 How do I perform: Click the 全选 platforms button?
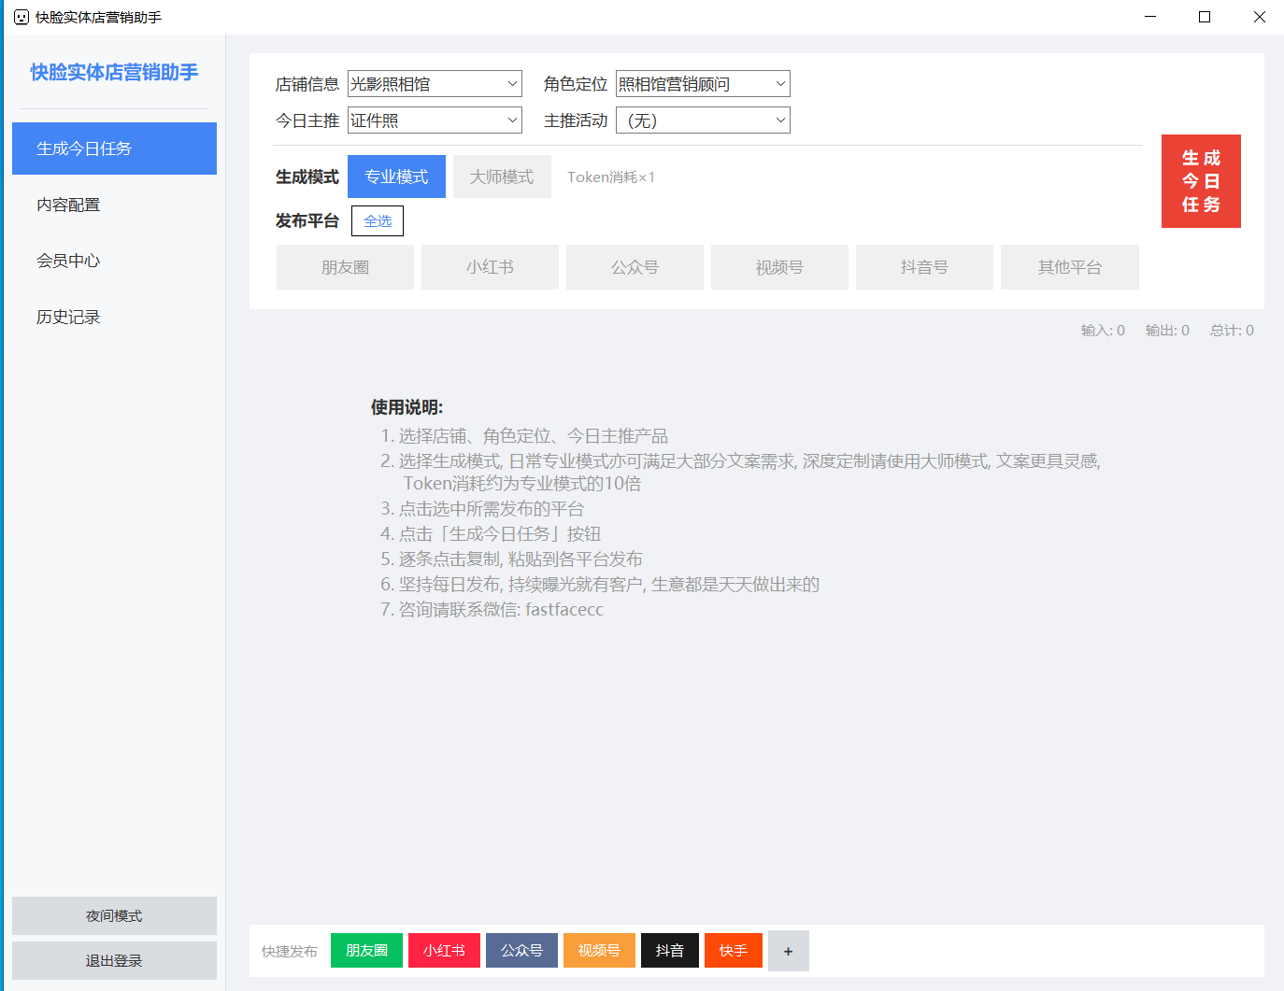pyautogui.click(x=378, y=221)
